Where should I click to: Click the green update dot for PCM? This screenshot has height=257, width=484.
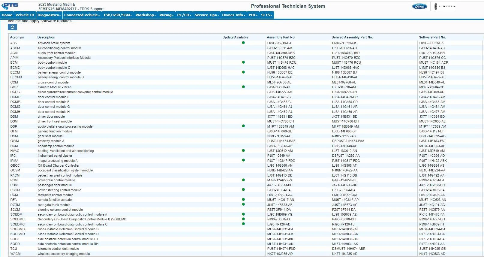tap(243, 180)
